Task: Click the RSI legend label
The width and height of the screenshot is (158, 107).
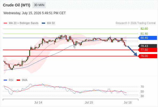Action: click(11, 80)
